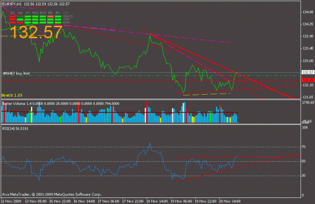The height and width of the screenshot is (204, 315).
Task: Click the RSI 30 level label
Action: click(304, 176)
